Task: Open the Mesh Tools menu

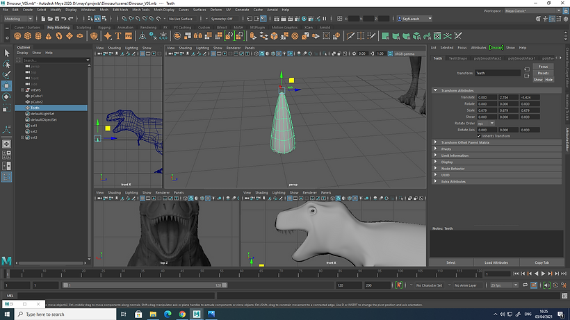Action: (140, 10)
